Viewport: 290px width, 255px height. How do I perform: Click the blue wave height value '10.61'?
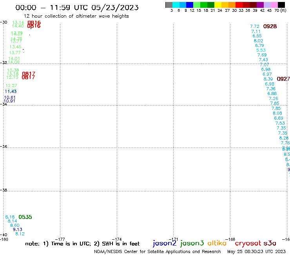(10, 98)
